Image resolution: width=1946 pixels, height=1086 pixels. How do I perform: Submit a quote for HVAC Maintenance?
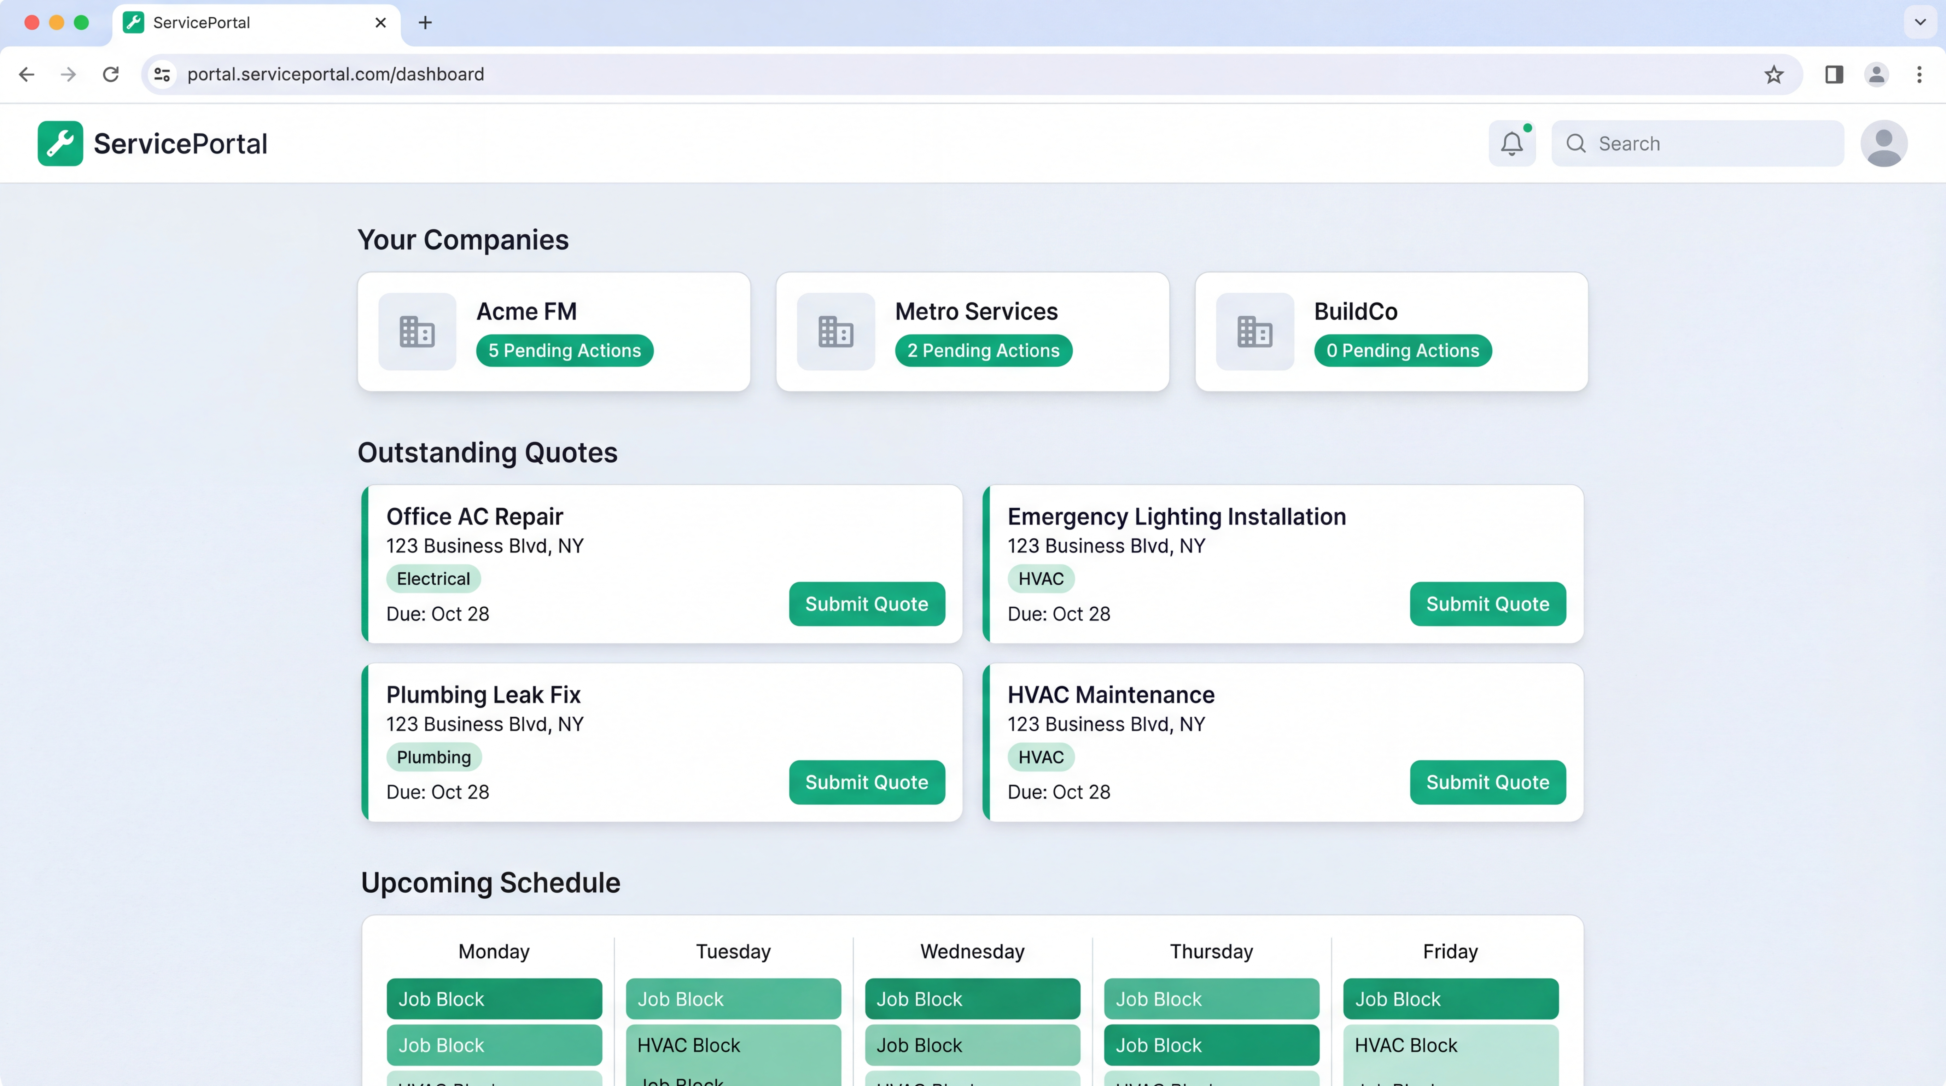pyautogui.click(x=1487, y=782)
